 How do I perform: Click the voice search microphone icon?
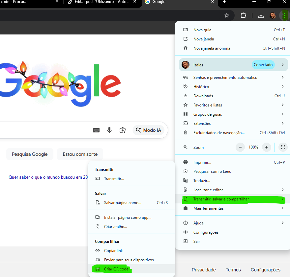coord(109,130)
